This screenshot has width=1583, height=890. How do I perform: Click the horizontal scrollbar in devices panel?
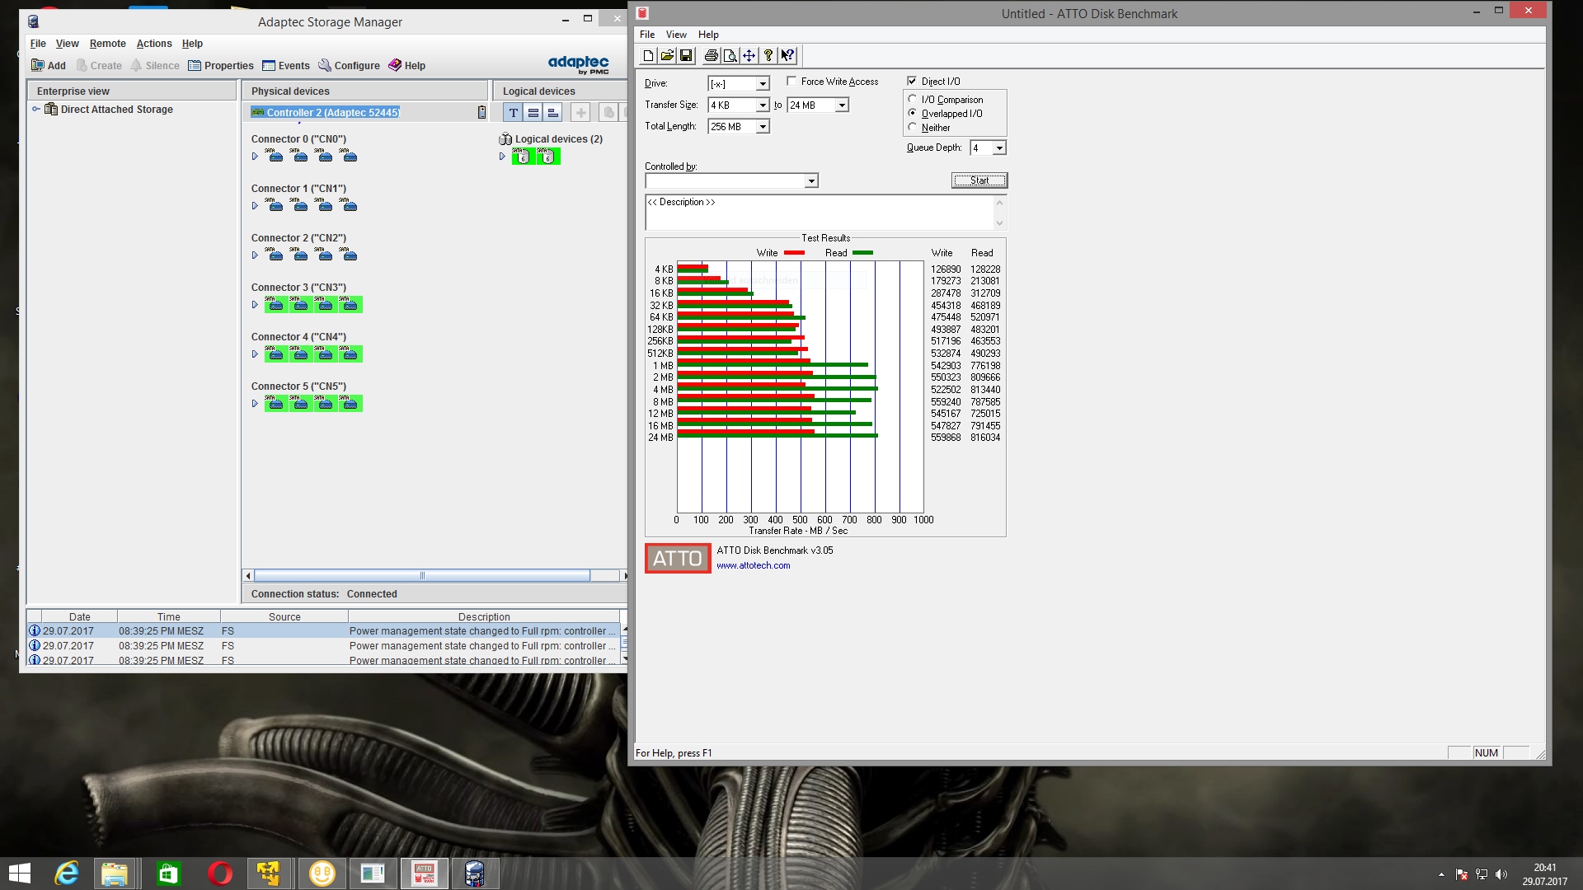[x=421, y=576]
